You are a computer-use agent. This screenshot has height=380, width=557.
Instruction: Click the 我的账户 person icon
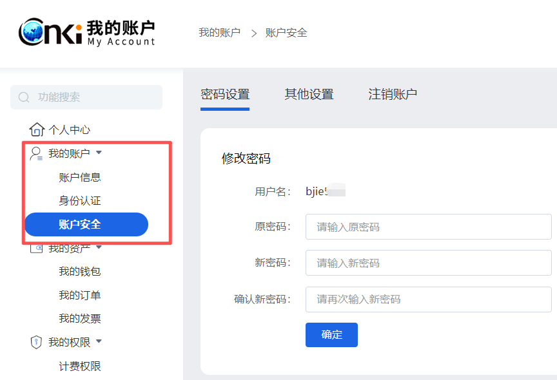tap(37, 153)
